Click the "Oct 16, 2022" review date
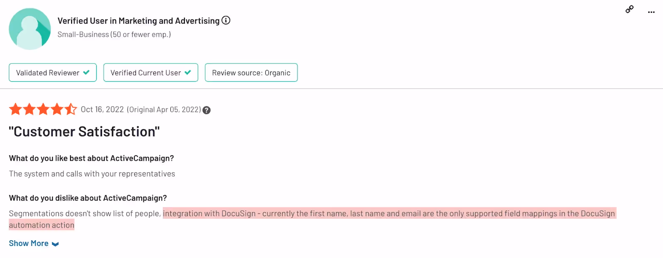This screenshot has height=258, width=663. (x=102, y=109)
